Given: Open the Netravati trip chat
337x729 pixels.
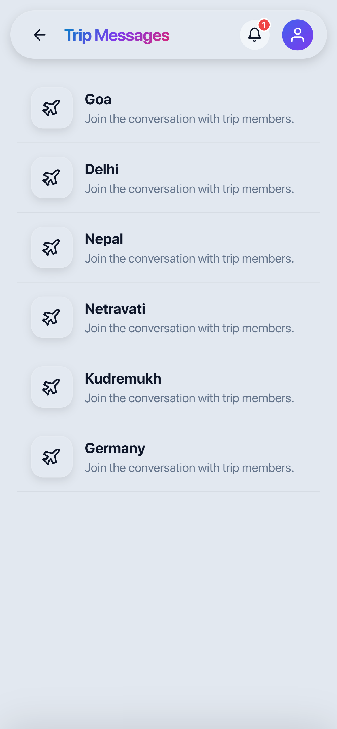Looking at the screenshot, I should [168, 317].
